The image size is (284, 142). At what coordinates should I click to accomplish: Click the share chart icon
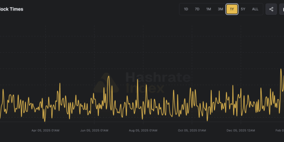271,9
